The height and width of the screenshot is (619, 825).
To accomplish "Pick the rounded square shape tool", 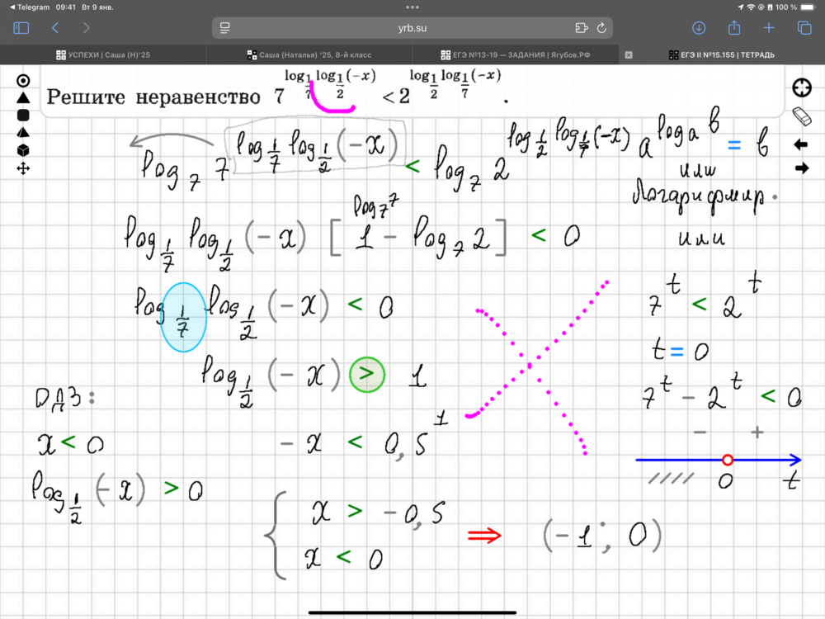I will pos(23,116).
